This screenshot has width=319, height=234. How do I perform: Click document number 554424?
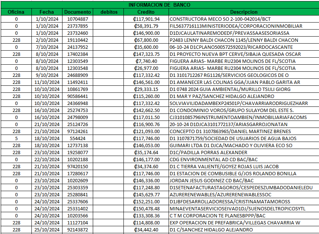[x=78, y=138]
